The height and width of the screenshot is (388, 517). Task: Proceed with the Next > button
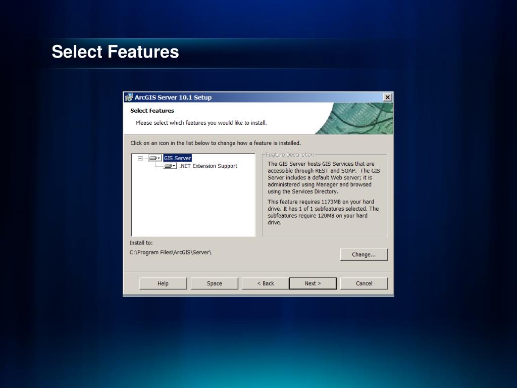(x=313, y=283)
